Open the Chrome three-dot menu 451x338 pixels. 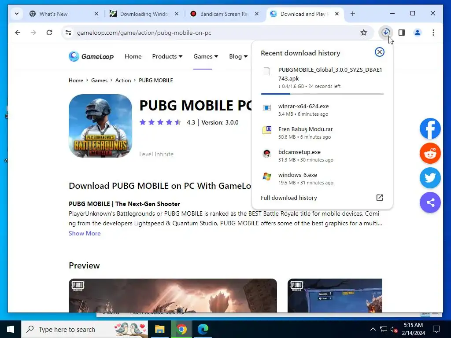(433, 33)
